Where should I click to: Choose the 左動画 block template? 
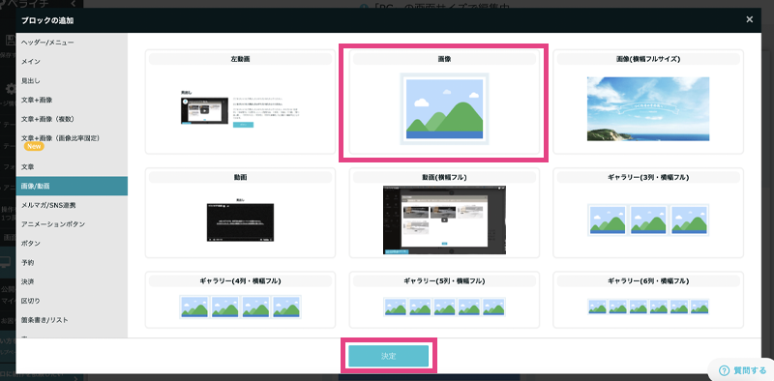[240, 102]
